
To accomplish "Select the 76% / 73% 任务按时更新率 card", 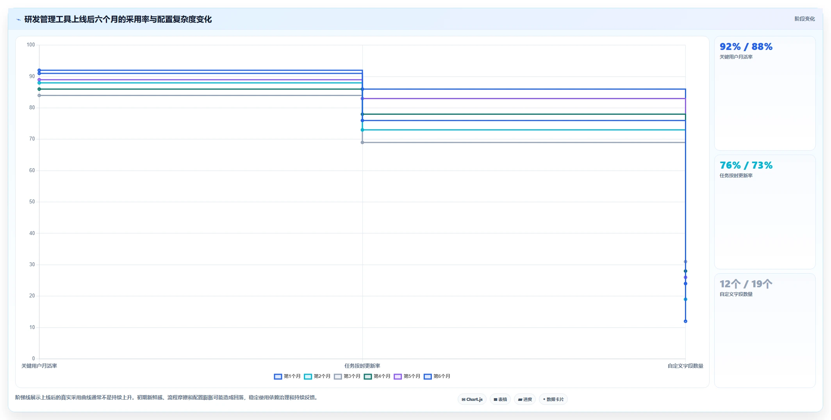I will point(765,212).
